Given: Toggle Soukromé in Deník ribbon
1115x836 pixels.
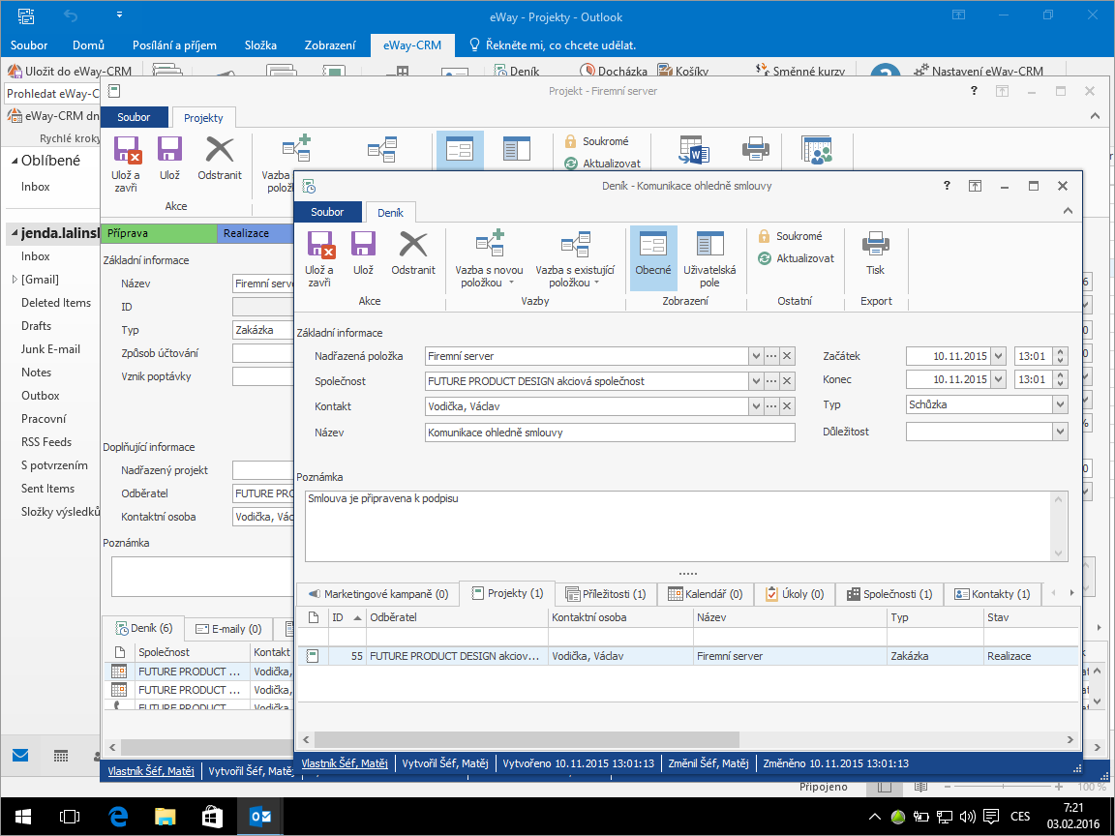Looking at the screenshot, I should pyautogui.click(x=790, y=236).
